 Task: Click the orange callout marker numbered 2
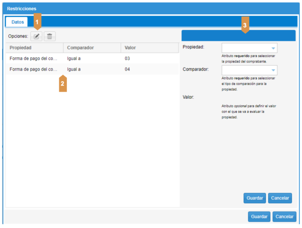pyautogui.click(x=63, y=83)
